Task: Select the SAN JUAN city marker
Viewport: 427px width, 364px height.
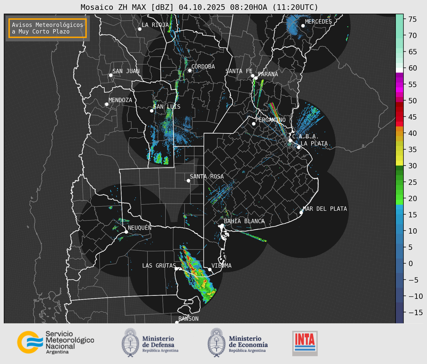Action: [x=111, y=75]
